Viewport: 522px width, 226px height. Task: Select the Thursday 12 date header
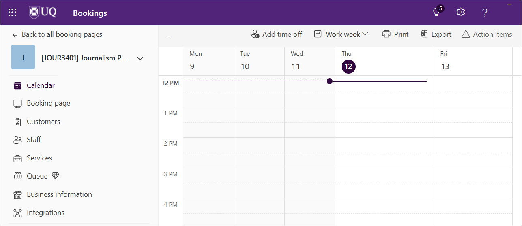coord(348,66)
